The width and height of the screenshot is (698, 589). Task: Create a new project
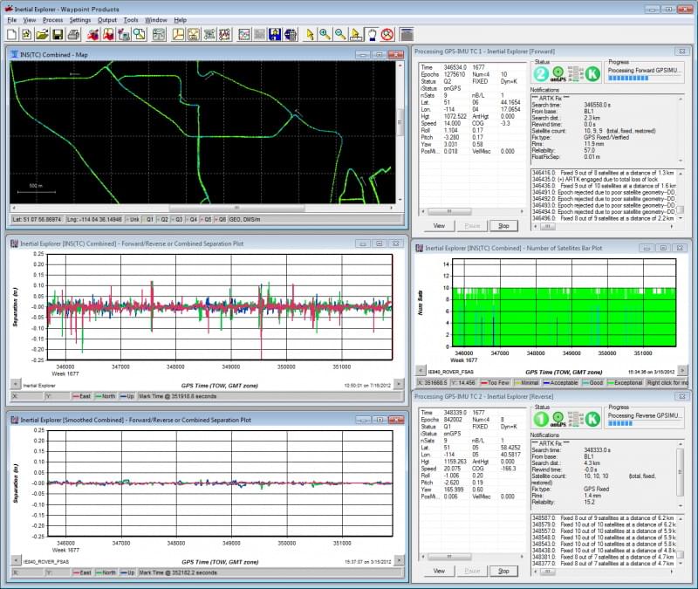10,33
